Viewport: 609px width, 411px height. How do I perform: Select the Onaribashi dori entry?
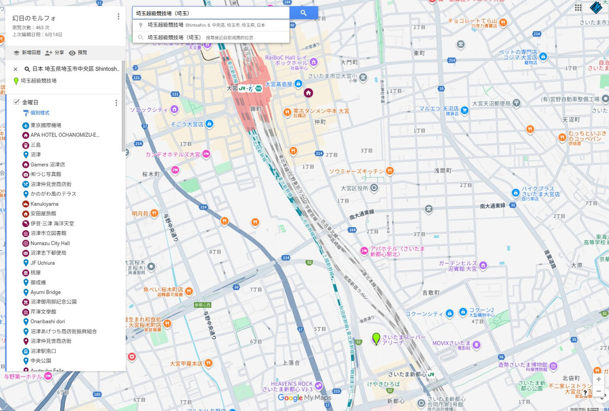tap(48, 322)
